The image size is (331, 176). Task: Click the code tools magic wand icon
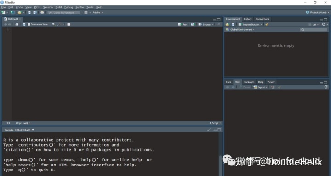coord(59,24)
